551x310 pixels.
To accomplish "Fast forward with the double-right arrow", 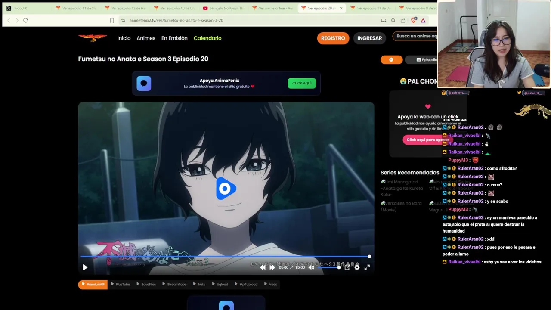I will (272, 267).
